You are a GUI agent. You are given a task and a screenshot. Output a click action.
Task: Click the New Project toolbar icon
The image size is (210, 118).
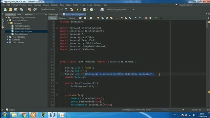pyautogui.click(x=10, y=10)
